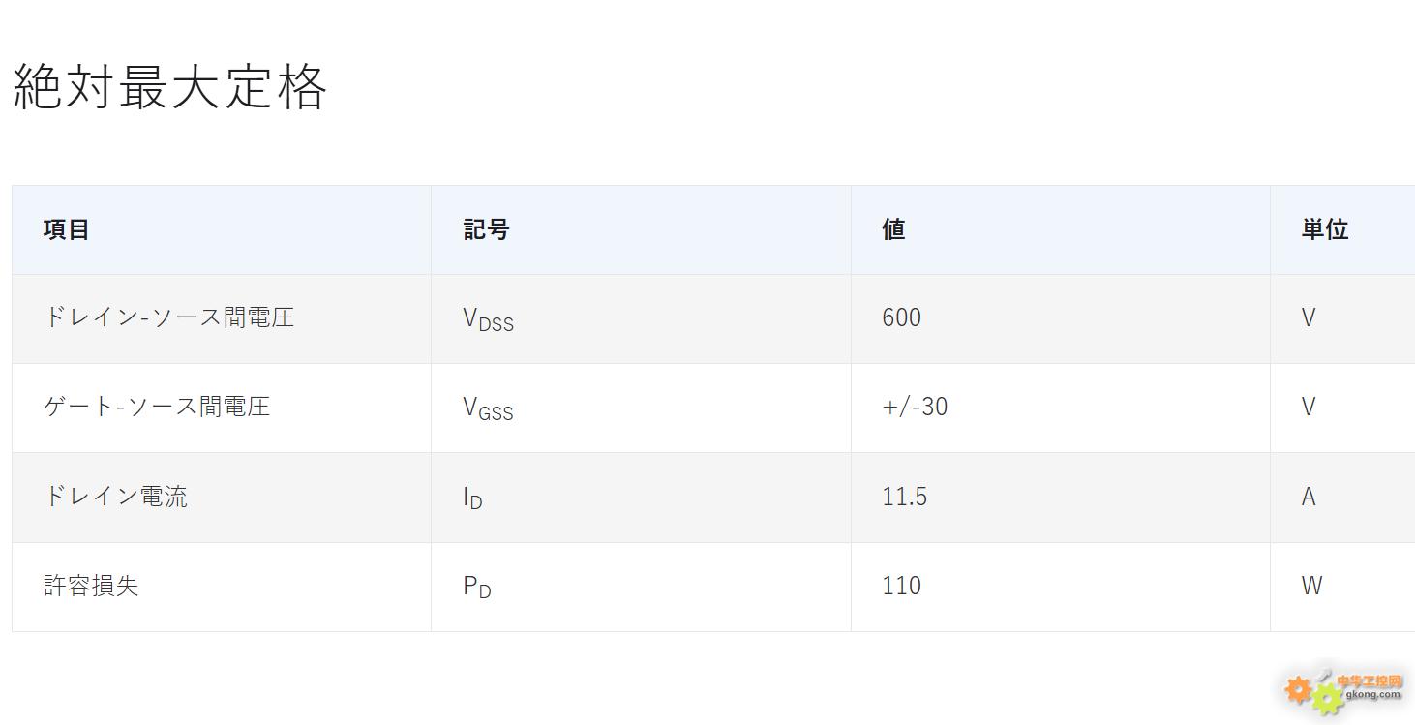Screen dimensions: 1415x725
Task: Click the unit A cell
Action: coord(1309,497)
